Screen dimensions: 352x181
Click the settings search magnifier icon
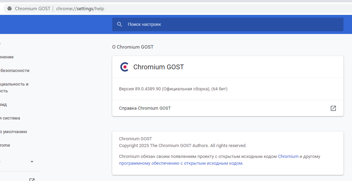coord(120,24)
